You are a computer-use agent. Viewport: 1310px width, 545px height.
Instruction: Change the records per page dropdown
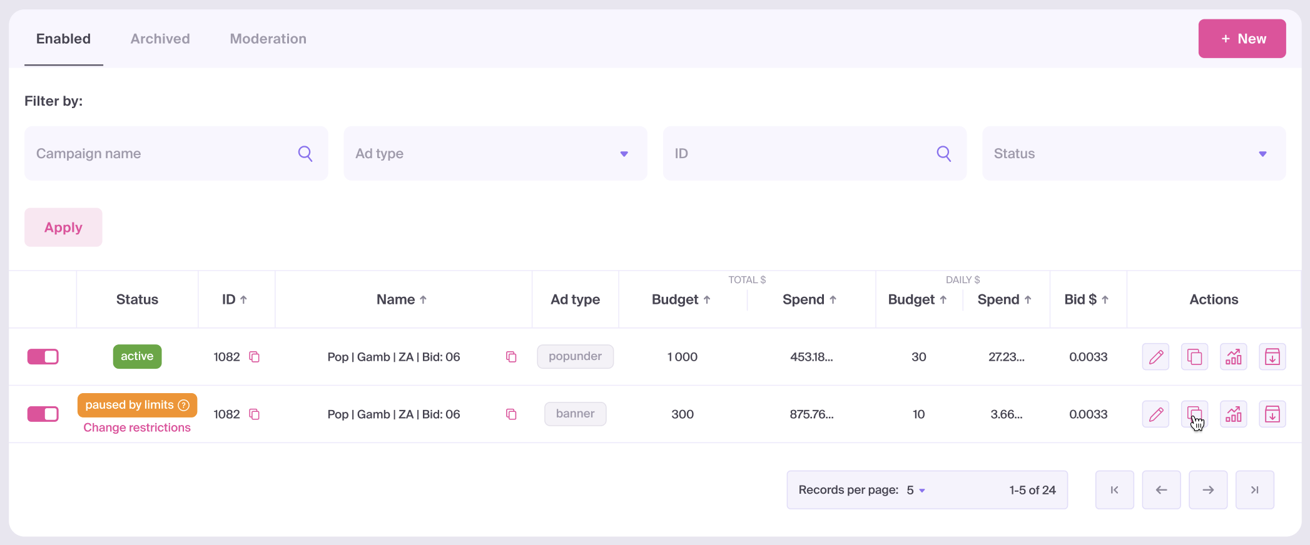(x=916, y=490)
